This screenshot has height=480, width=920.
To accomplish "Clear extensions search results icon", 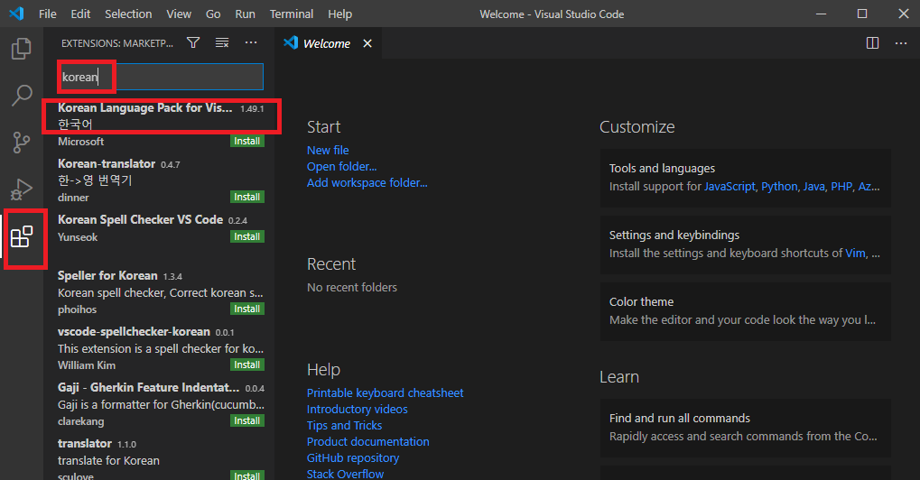I will pos(222,42).
